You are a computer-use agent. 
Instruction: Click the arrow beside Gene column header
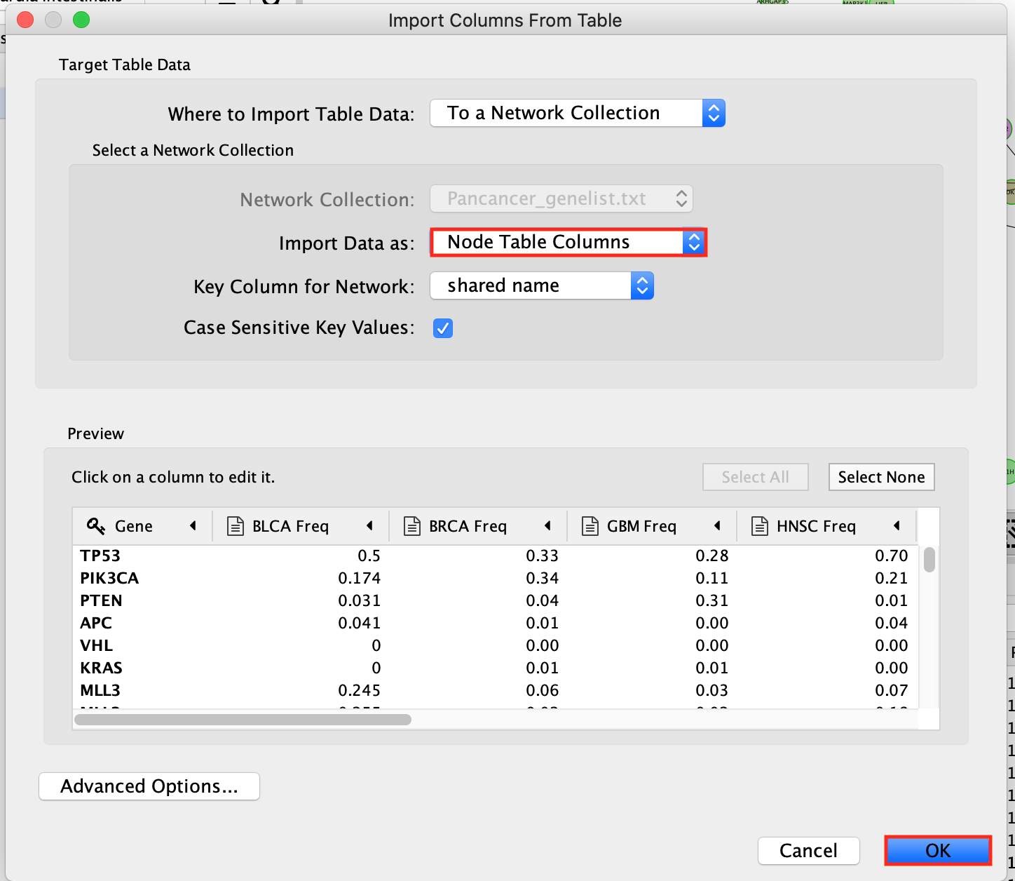(193, 526)
